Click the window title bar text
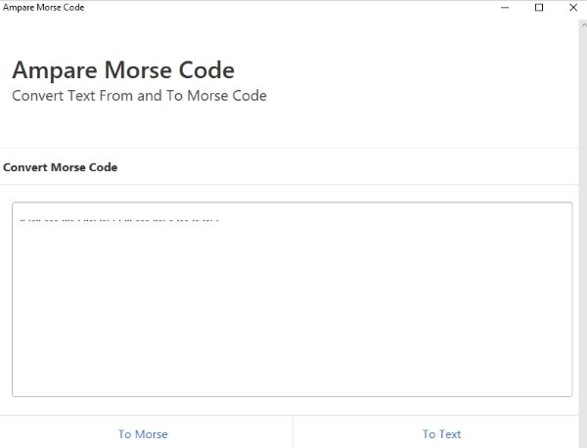 tap(44, 8)
